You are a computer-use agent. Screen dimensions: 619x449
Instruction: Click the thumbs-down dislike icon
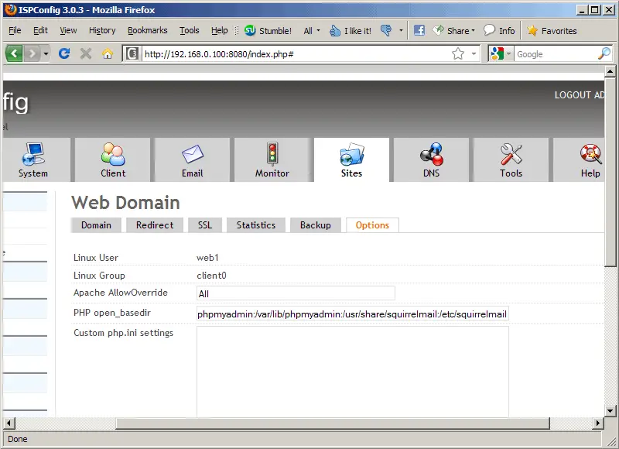coord(385,30)
